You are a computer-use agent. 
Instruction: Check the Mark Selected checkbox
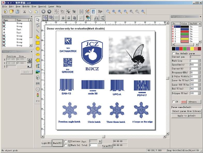click(x=66, y=145)
